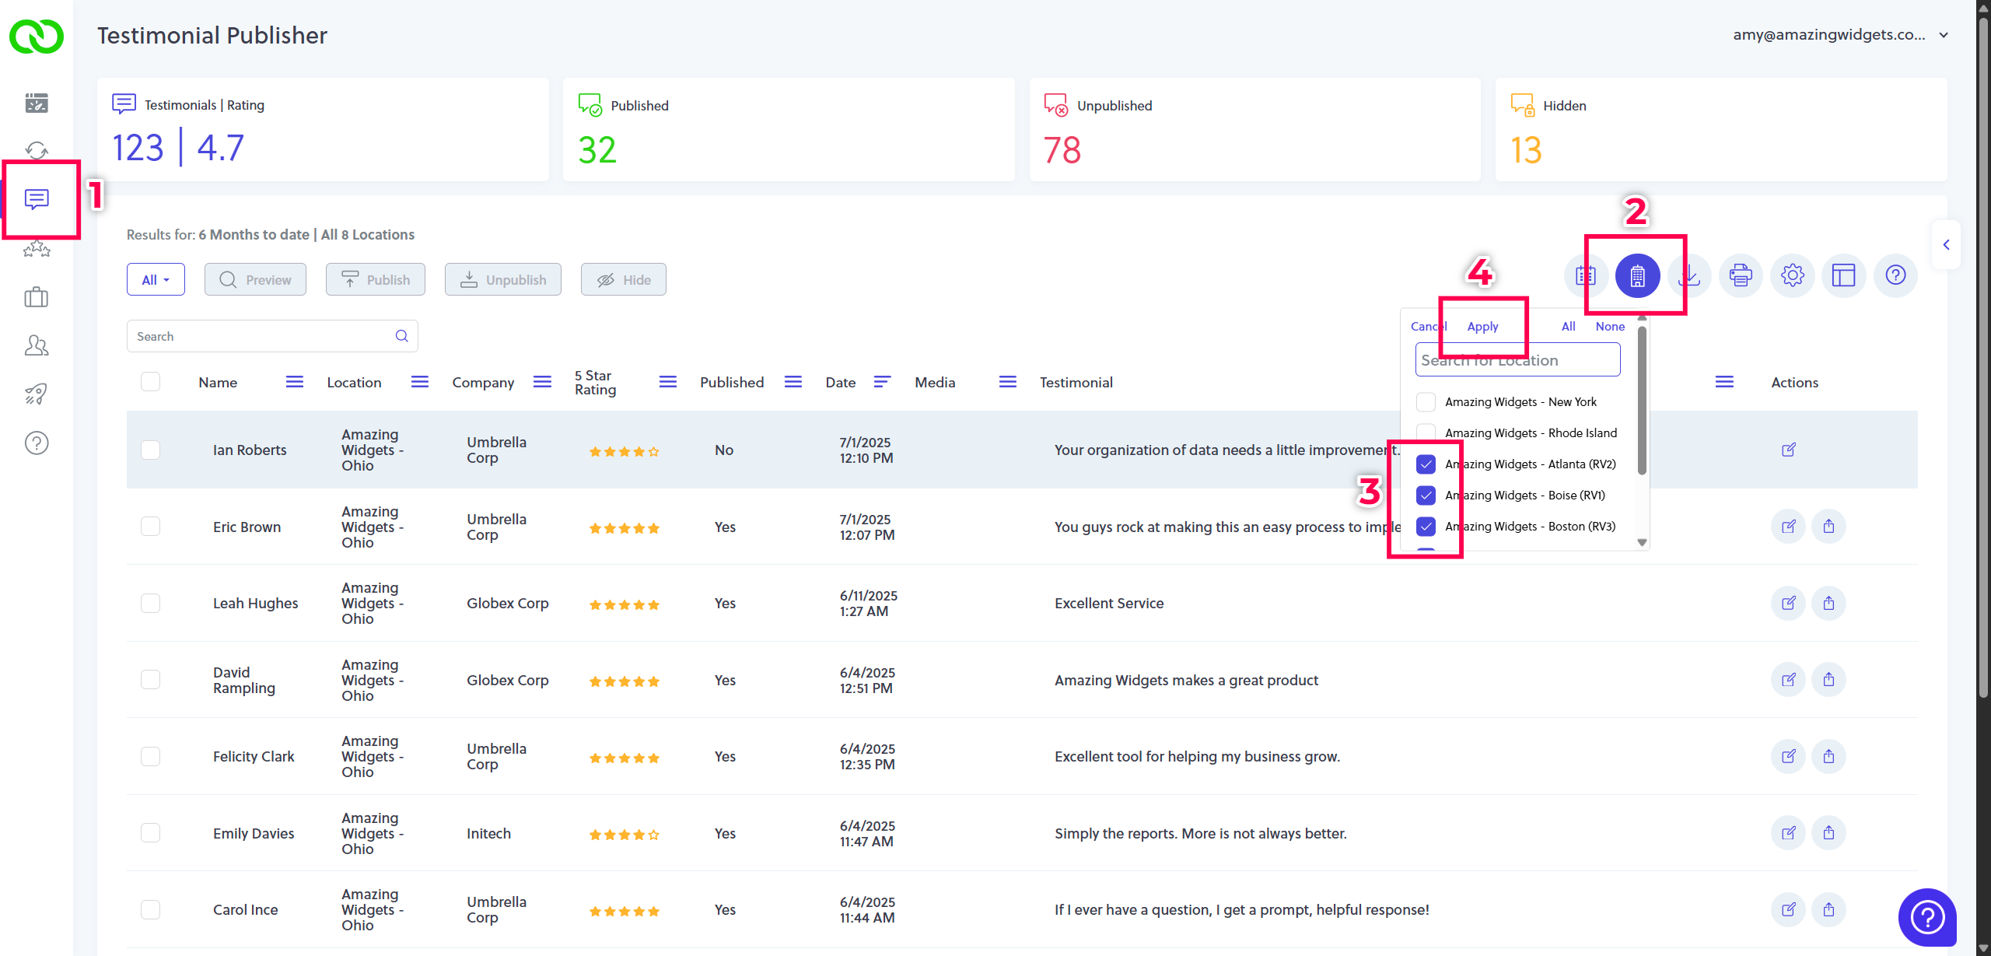Open the date range calendar icon

1585,275
